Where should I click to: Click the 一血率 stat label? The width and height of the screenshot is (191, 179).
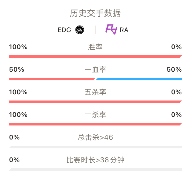pos(95,70)
